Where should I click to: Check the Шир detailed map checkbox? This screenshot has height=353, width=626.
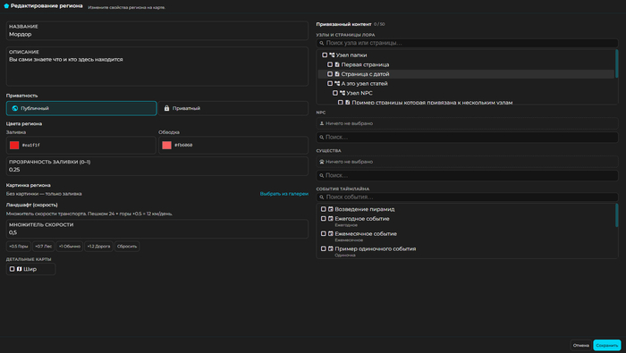[x=12, y=269]
